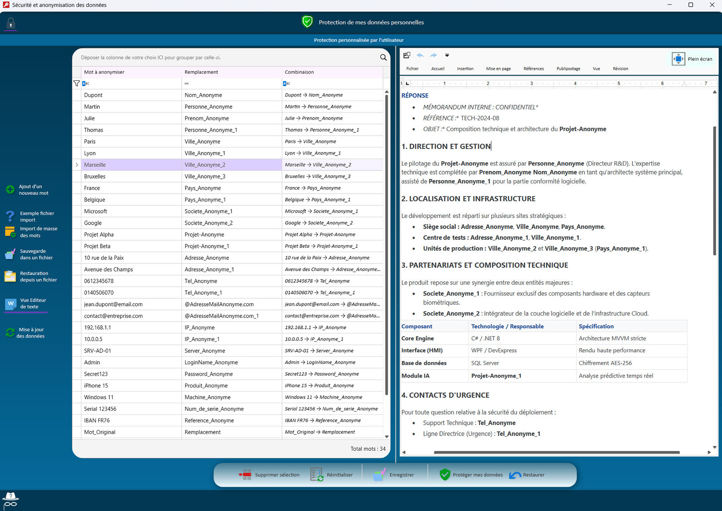Expand the Marseille row chevron

tap(77, 165)
